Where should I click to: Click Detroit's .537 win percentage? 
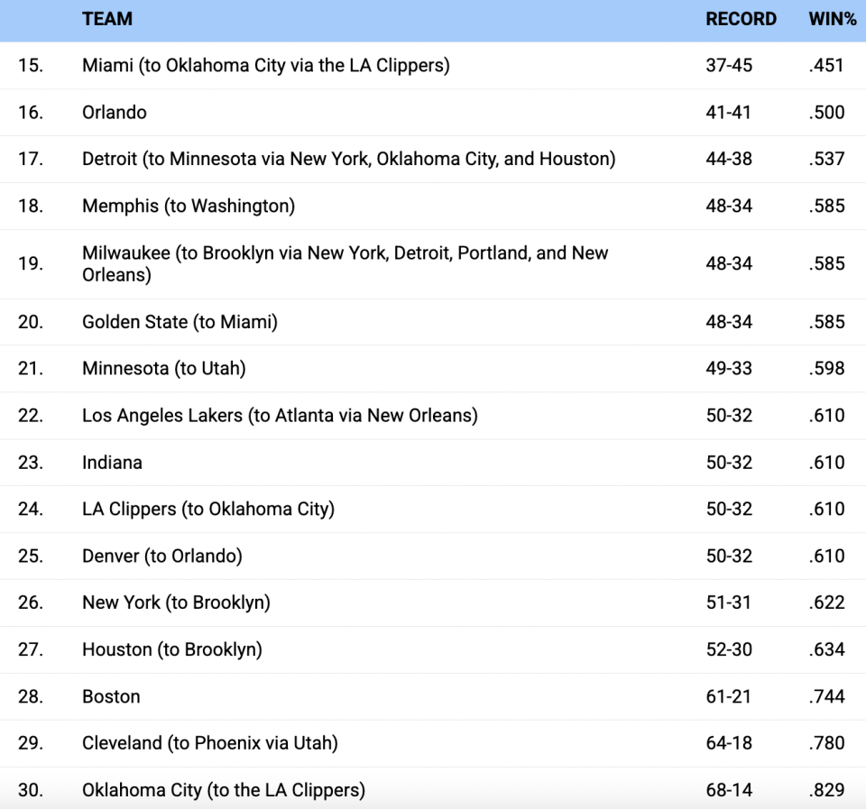tap(827, 159)
